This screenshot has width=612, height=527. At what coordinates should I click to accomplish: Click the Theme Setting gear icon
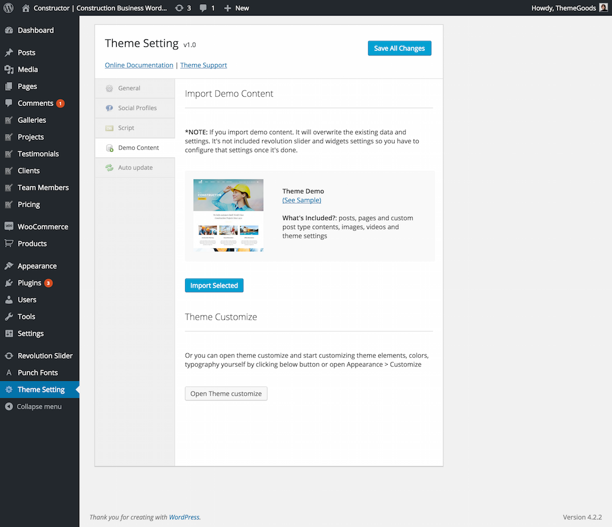click(x=9, y=390)
